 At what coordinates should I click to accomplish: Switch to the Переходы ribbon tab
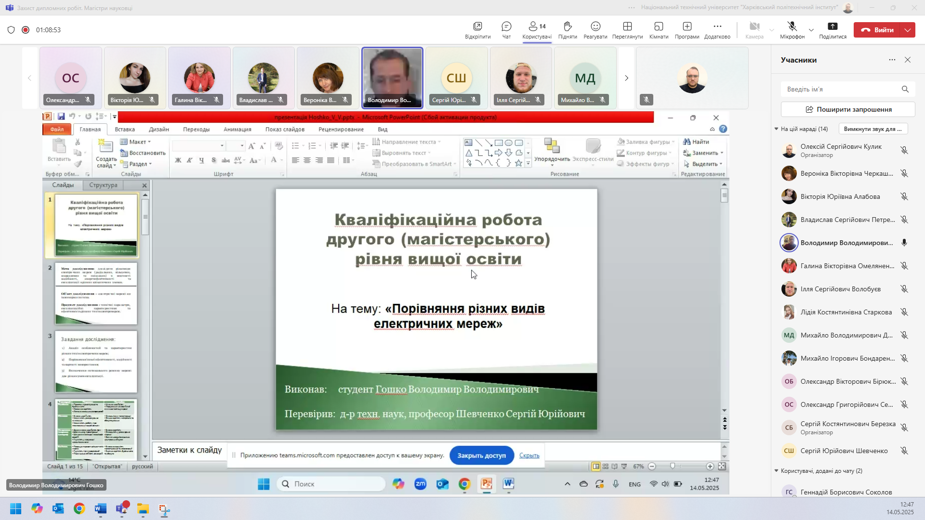point(196,129)
